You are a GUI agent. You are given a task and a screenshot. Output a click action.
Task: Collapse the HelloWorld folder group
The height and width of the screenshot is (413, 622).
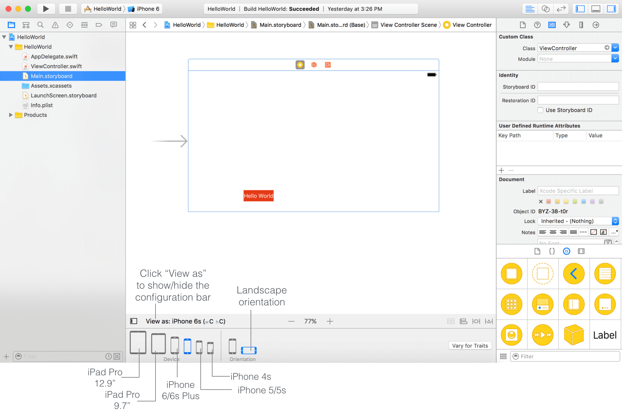pyautogui.click(x=11, y=47)
